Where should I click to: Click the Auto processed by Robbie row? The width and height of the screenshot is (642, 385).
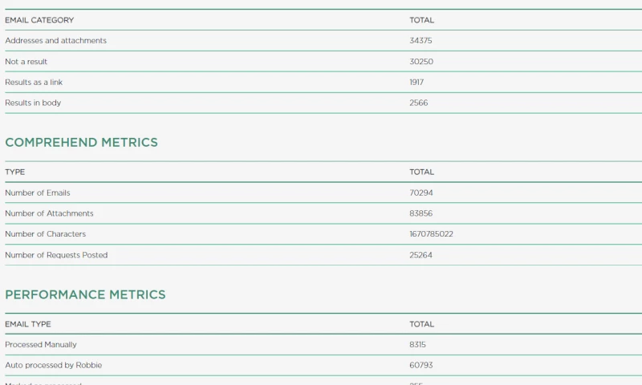[54, 366]
